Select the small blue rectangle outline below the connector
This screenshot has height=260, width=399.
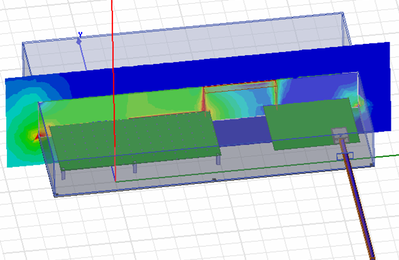pos(345,156)
